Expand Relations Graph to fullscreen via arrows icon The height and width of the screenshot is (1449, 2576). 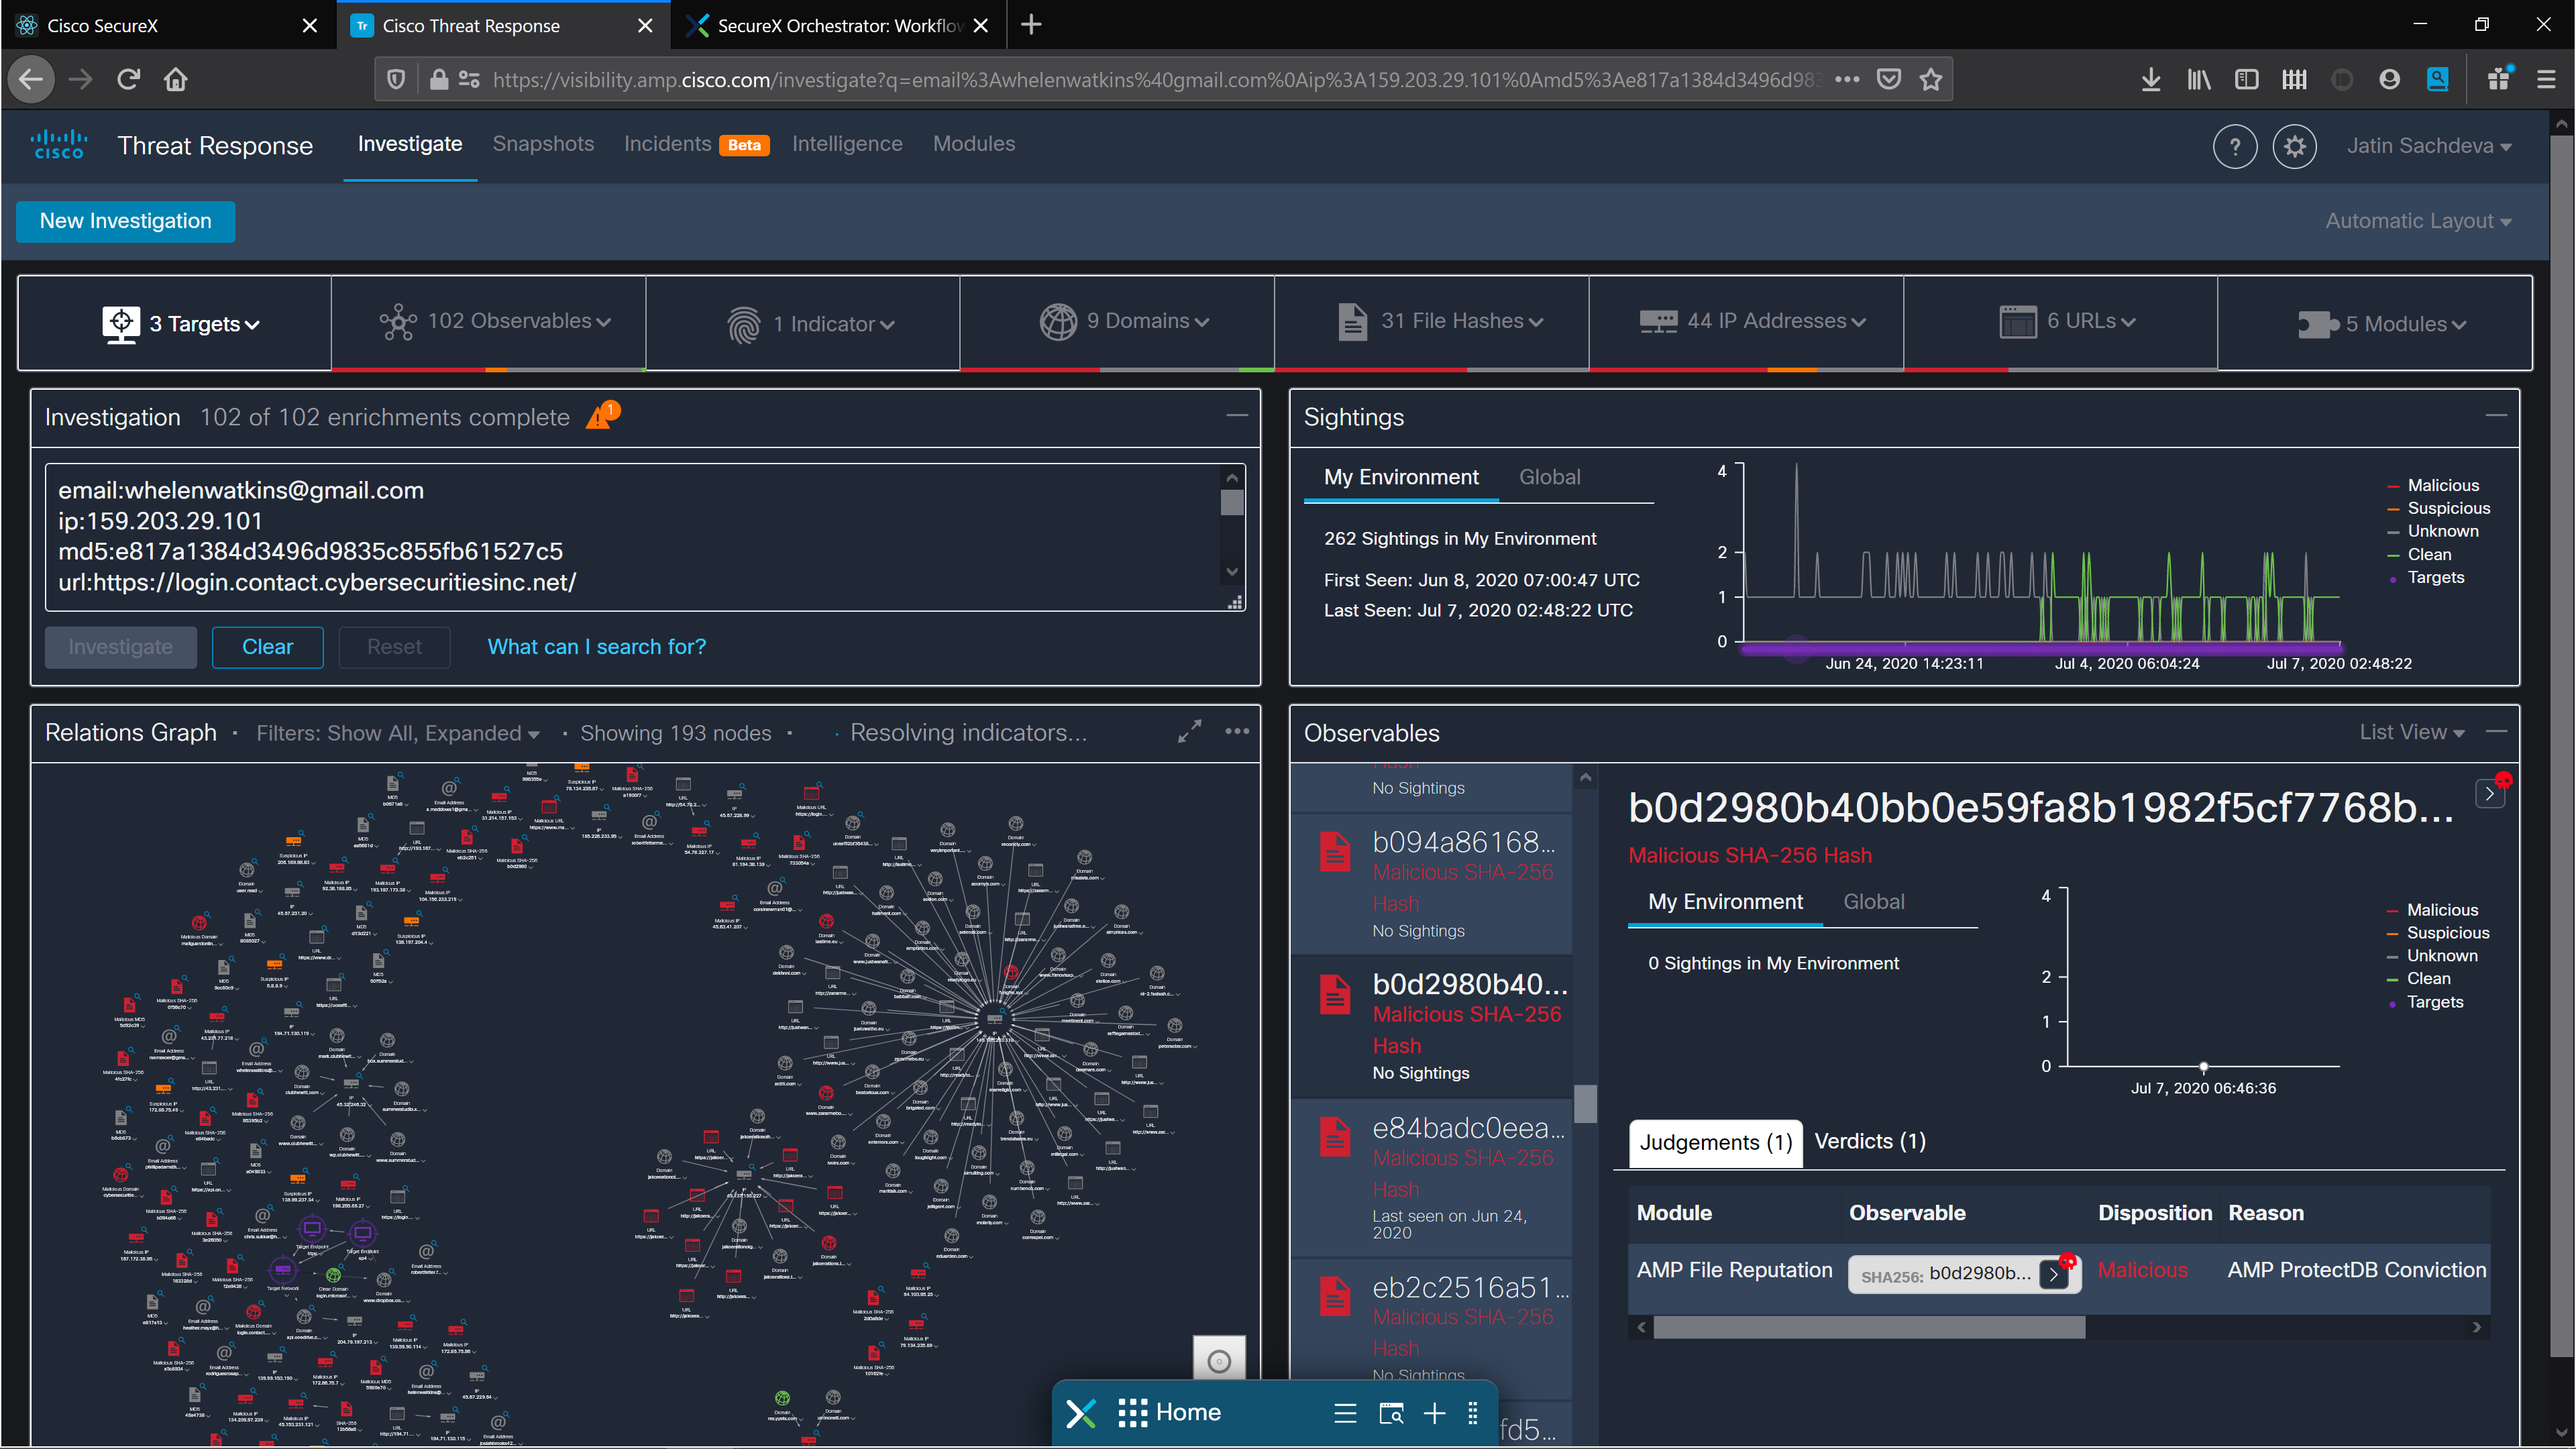tap(1189, 731)
